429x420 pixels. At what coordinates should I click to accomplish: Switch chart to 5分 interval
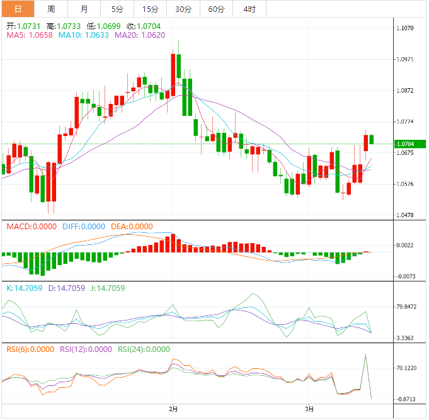pyautogui.click(x=117, y=9)
